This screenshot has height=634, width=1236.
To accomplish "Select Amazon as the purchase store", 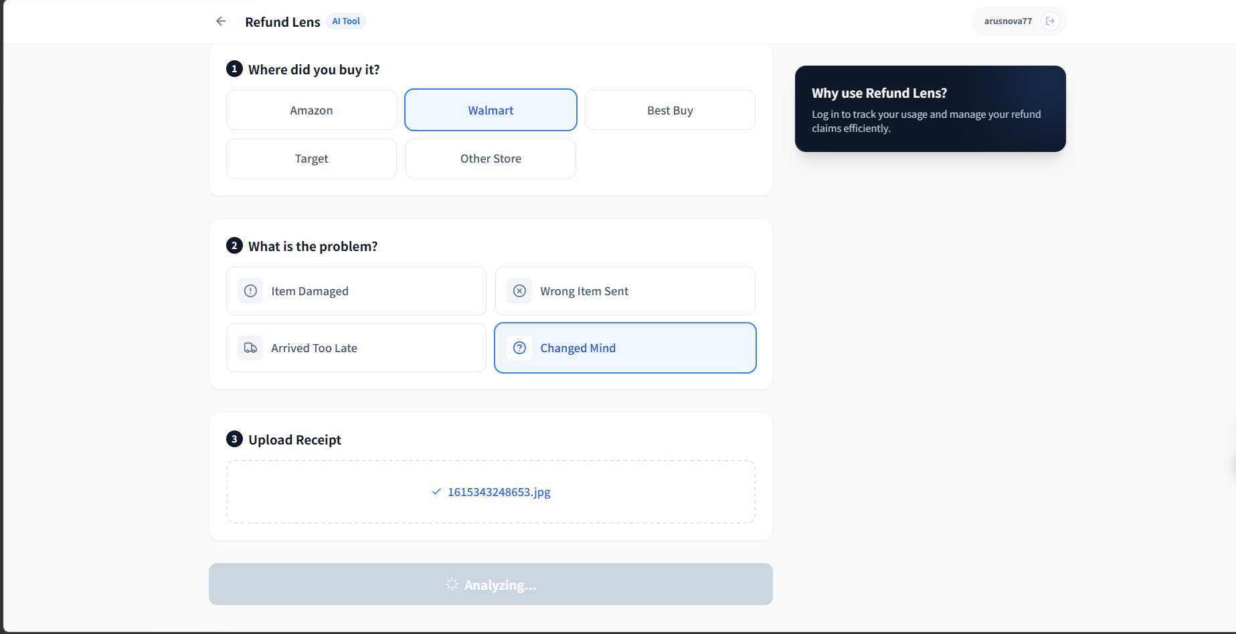I will (311, 110).
